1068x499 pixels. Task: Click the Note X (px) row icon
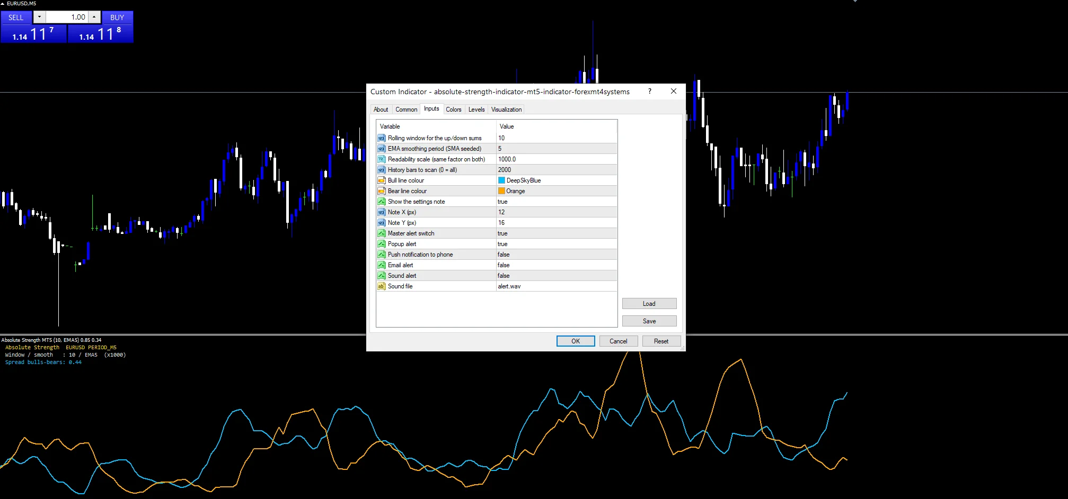[381, 212]
